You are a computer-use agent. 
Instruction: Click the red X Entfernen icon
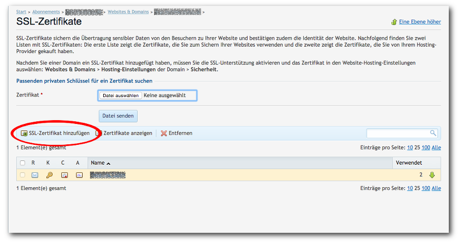point(163,133)
